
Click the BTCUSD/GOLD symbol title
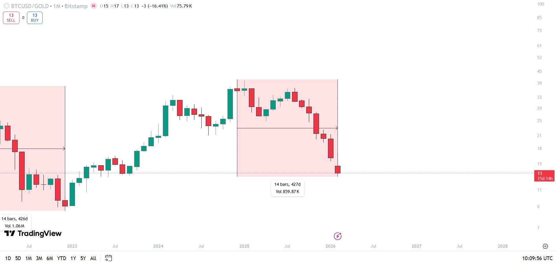coord(30,6)
